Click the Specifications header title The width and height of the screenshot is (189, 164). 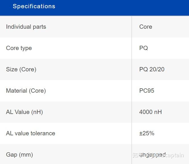[x=34, y=6]
